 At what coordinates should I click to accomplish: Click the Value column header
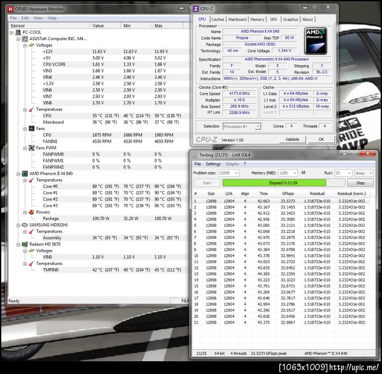coord(106,25)
